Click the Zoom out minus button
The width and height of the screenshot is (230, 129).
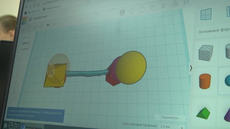[15, 83]
